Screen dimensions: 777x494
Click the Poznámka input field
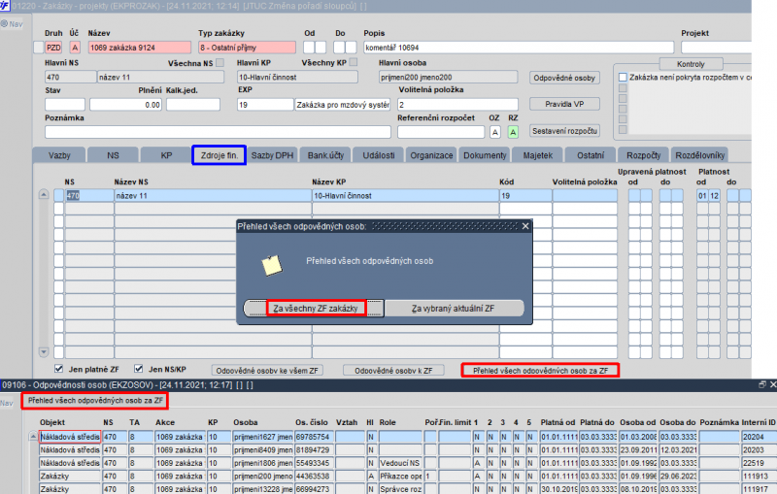(218, 132)
